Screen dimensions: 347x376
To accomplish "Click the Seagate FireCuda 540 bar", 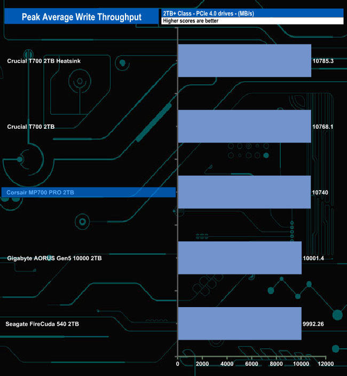I will click(x=240, y=324).
